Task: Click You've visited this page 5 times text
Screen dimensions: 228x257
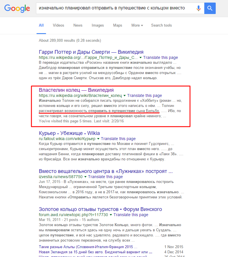Action: 81,121
